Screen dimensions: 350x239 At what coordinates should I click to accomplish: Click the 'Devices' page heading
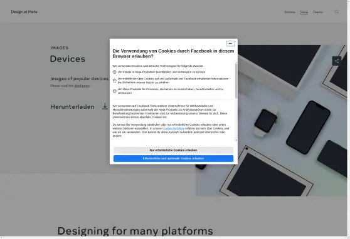pos(68,59)
